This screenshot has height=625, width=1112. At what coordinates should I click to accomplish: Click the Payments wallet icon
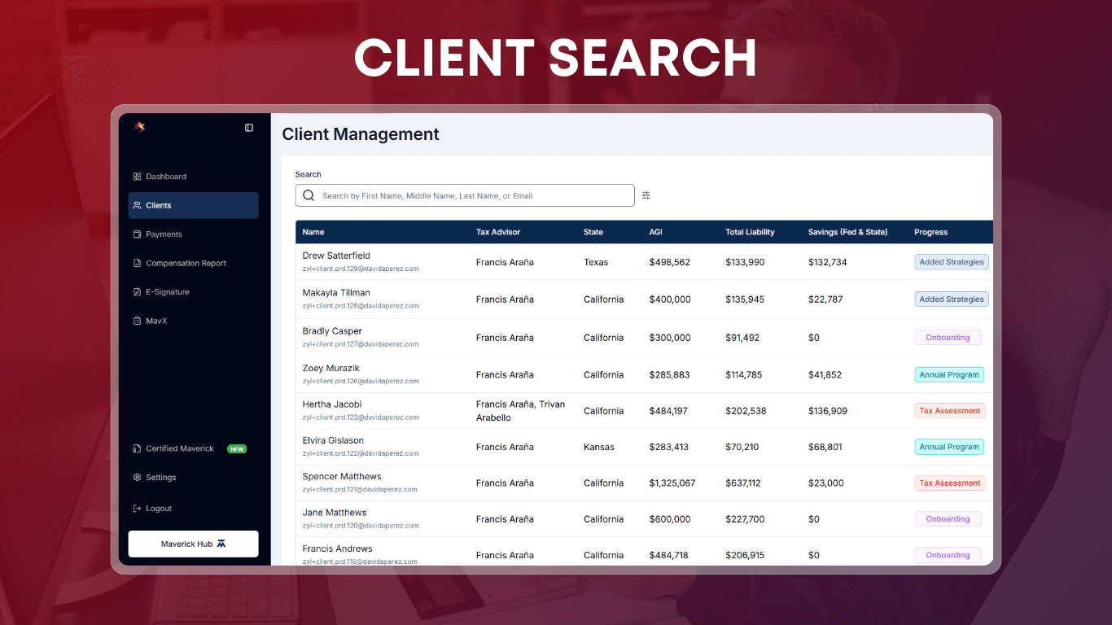coord(137,234)
